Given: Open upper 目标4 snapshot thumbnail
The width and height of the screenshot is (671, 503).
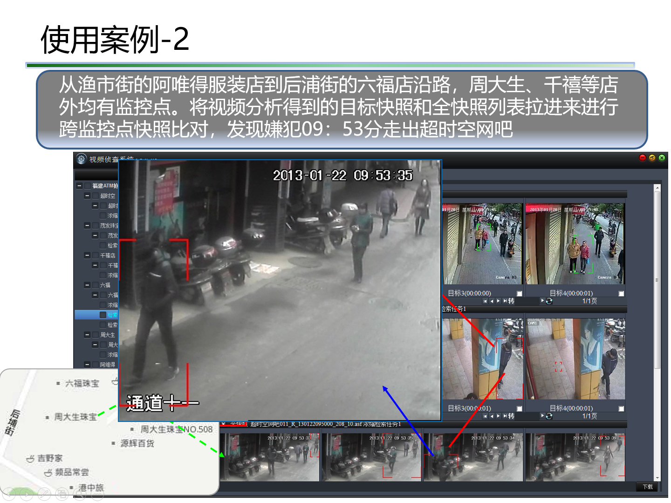Looking at the screenshot, I should (x=575, y=244).
